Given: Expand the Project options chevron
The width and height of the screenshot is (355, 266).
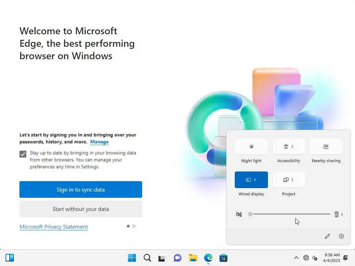Looking at the screenshot, I should point(292,180).
